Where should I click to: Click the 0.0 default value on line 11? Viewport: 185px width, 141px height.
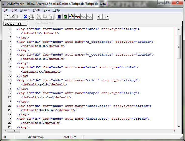(42, 59)
